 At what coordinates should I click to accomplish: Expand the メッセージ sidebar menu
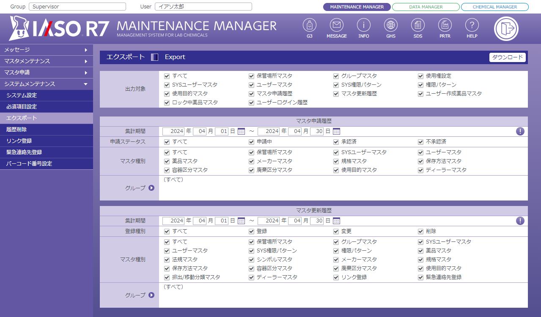(47, 50)
